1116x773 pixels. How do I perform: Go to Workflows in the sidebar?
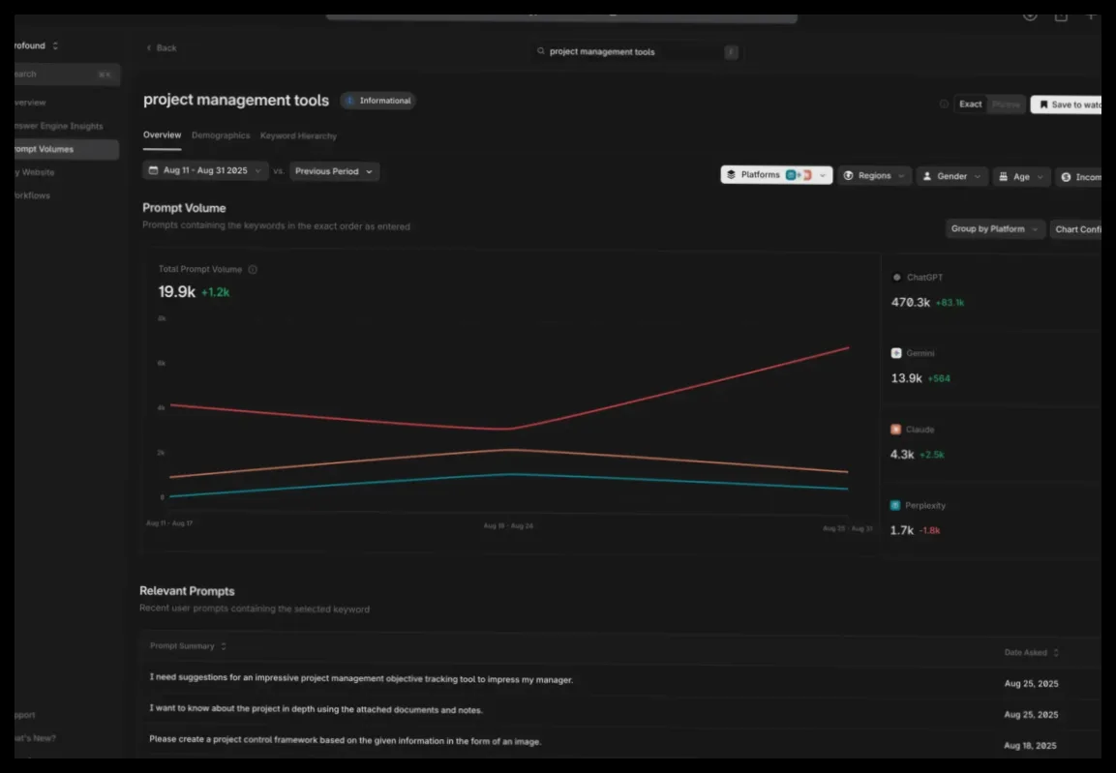tap(33, 195)
